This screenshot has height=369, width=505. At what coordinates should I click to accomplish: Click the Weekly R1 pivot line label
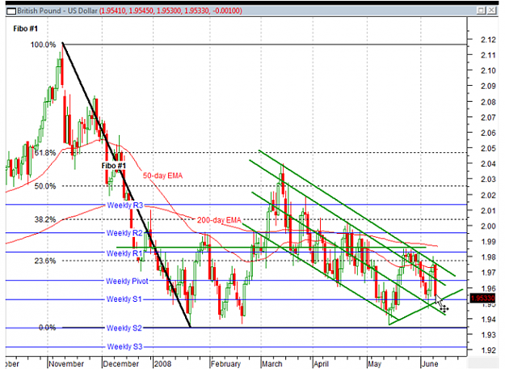coord(124,253)
